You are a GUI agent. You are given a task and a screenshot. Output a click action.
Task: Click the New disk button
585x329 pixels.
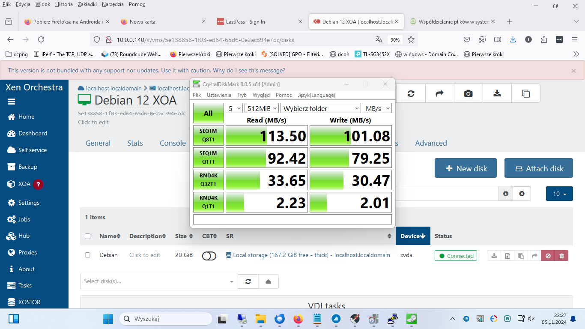pyautogui.click(x=466, y=168)
